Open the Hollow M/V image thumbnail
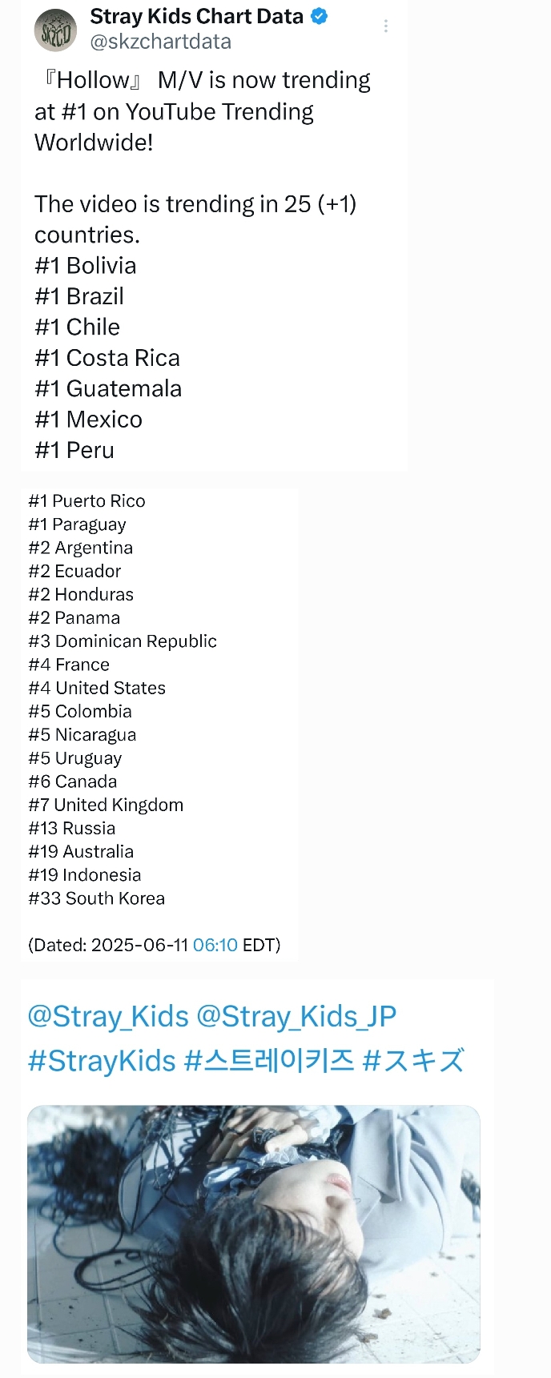The image size is (551, 1378). coord(254,1234)
